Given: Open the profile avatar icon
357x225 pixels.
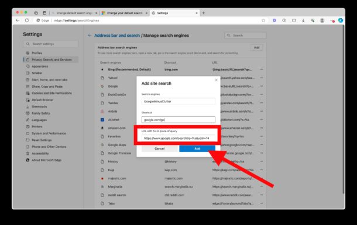Looking at the screenshot, I should (322, 20).
